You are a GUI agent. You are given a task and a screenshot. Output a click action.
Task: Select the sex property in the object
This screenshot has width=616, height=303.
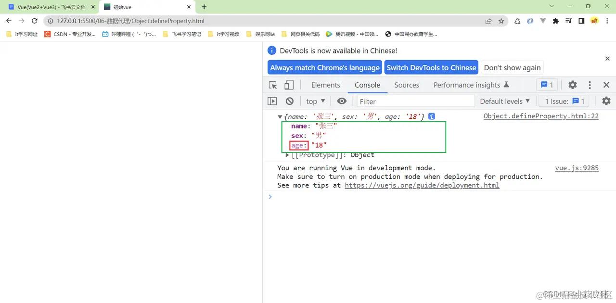[297, 136]
